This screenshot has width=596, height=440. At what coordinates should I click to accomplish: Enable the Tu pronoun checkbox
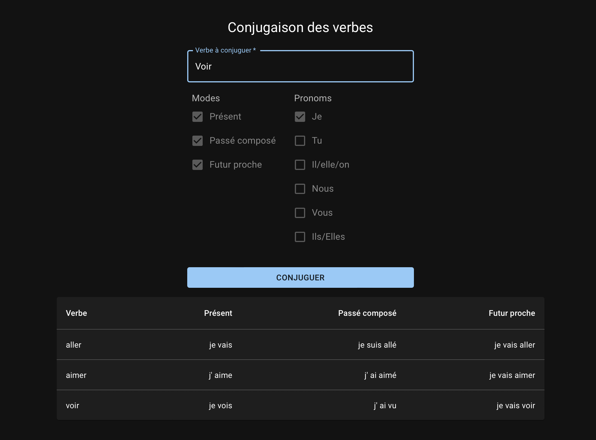(x=300, y=141)
